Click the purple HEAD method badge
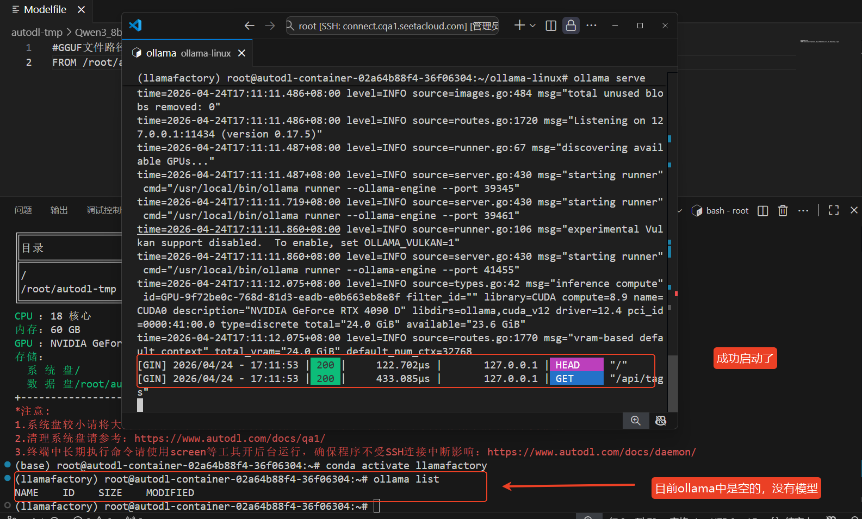 pos(577,365)
